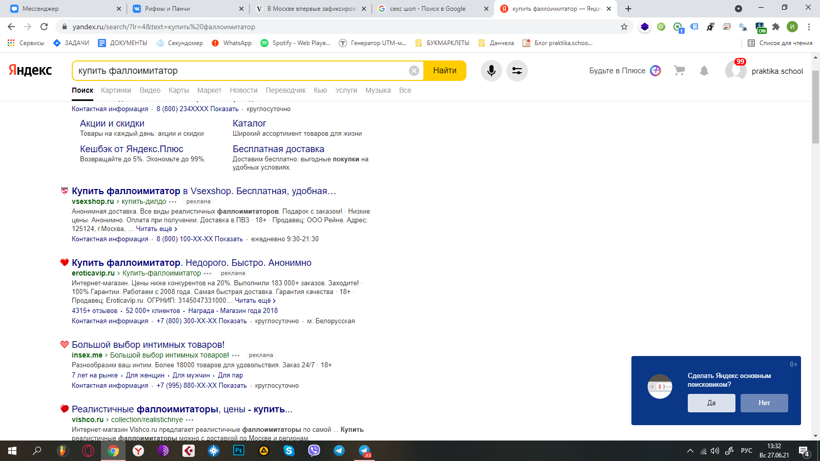820x461 pixels.
Task: Open the Yandex shopping cart icon
Action: [680, 71]
